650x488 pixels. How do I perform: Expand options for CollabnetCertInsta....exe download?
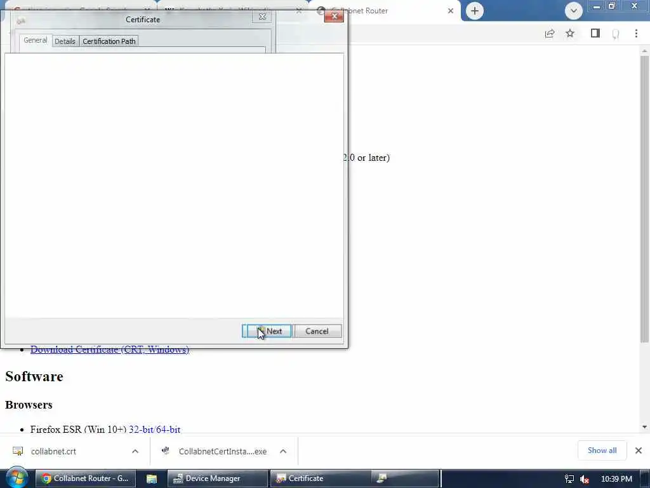pos(283,451)
